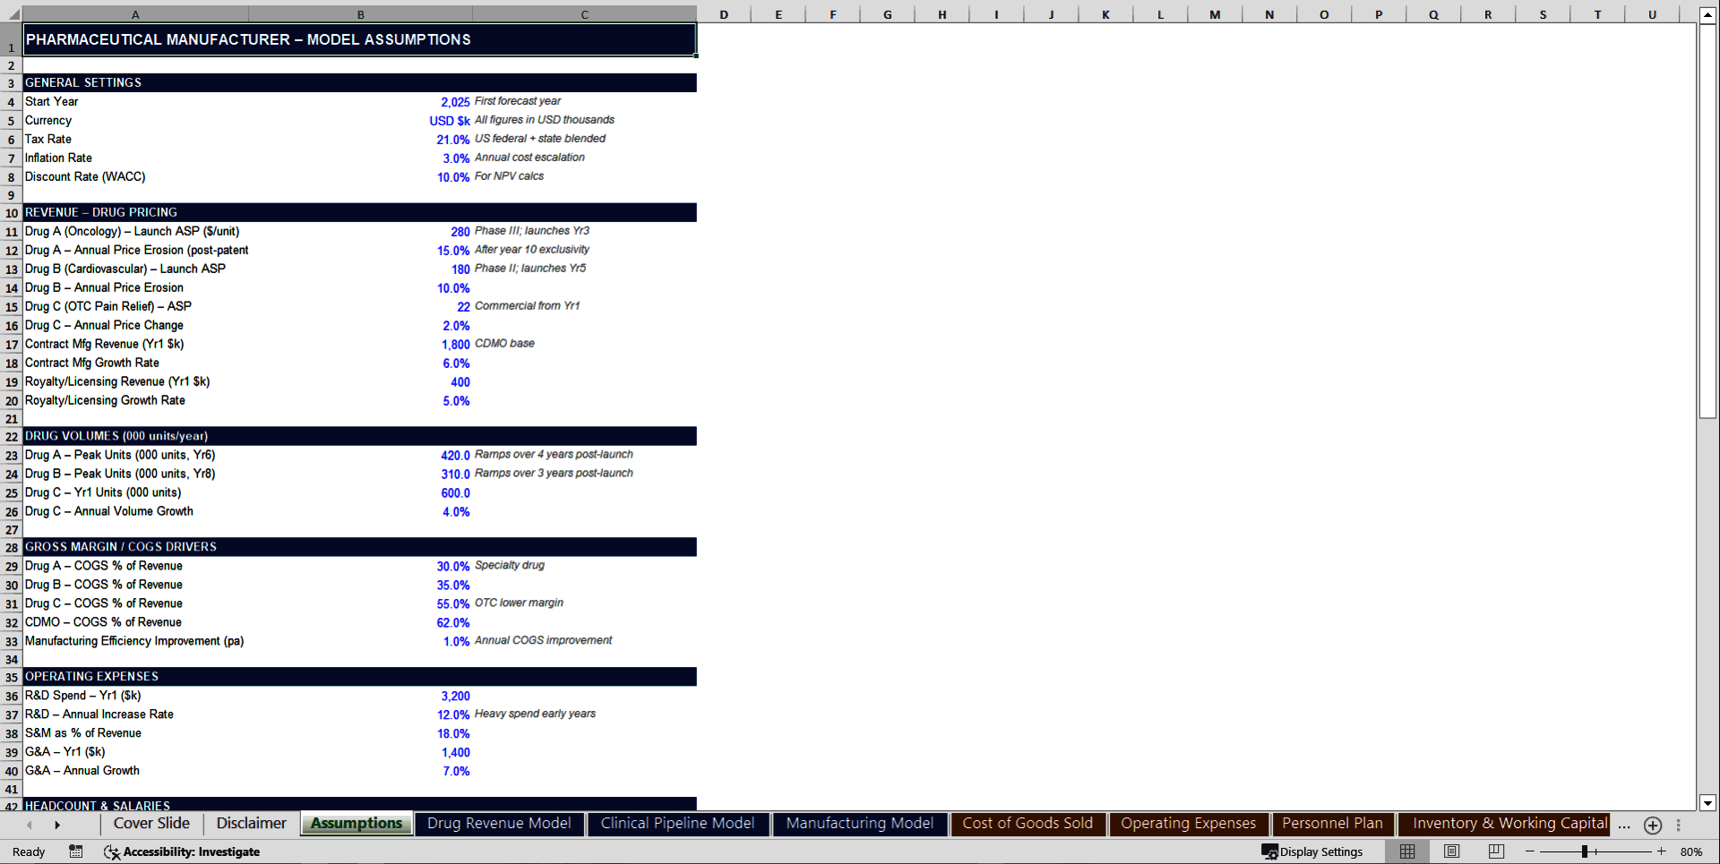Switch to the Drug Revenue Model tab
The width and height of the screenshot is (1720, 864).
pos(499,824)
